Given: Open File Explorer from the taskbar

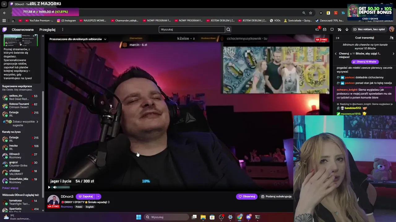Looking at the screenshot, I should pyautogui.click(x=203, y=217).
